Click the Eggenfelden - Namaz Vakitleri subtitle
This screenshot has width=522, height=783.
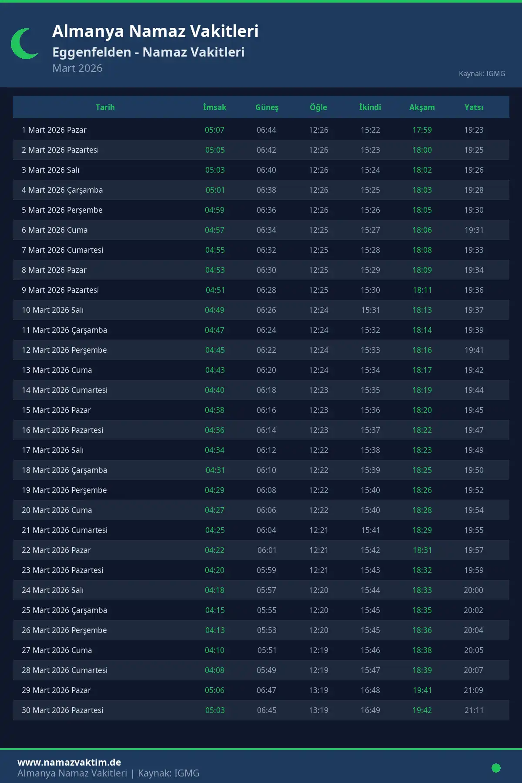(148, 52)
